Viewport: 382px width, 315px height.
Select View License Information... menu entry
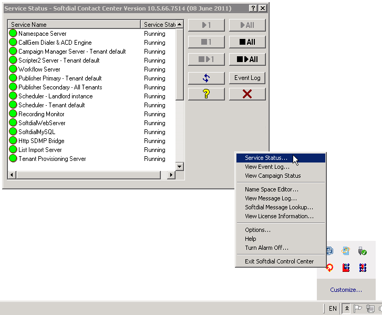click(281, 216)
